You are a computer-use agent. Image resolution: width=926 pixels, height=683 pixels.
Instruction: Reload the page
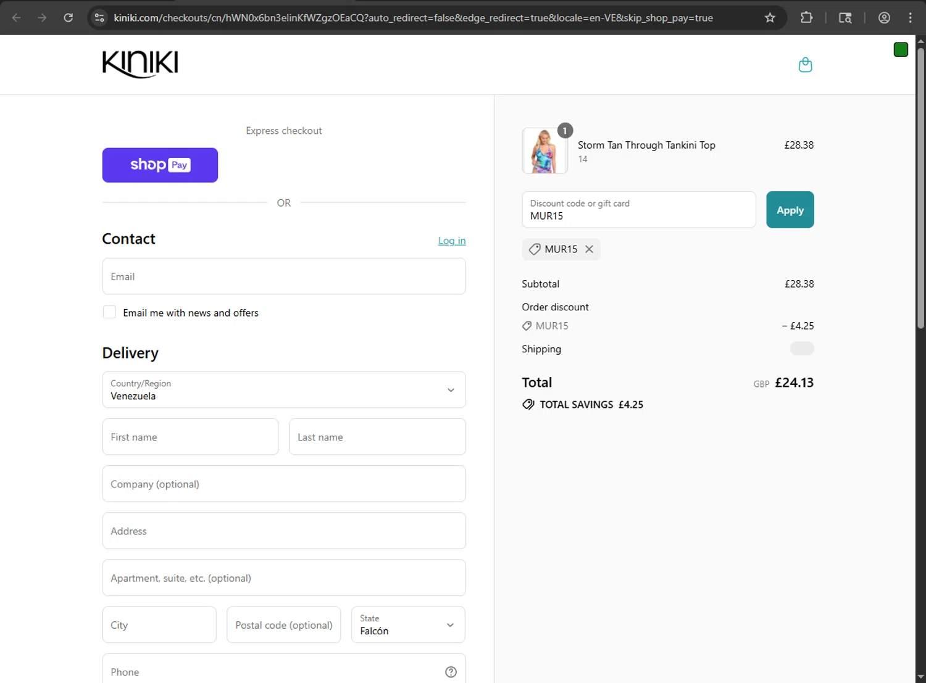[69, 18]
